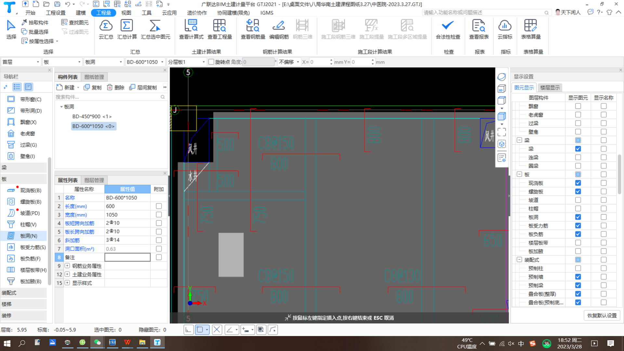The image size is (624, 351).
Task: Open the 工程设置 ribbon tab
Action: coord(56,13)
